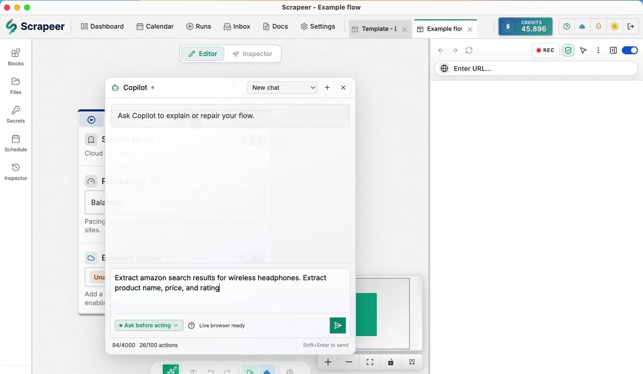The width and height of the screenshot is (643, 374).
Task: Open the New chat dropdown
Action: 282,87
